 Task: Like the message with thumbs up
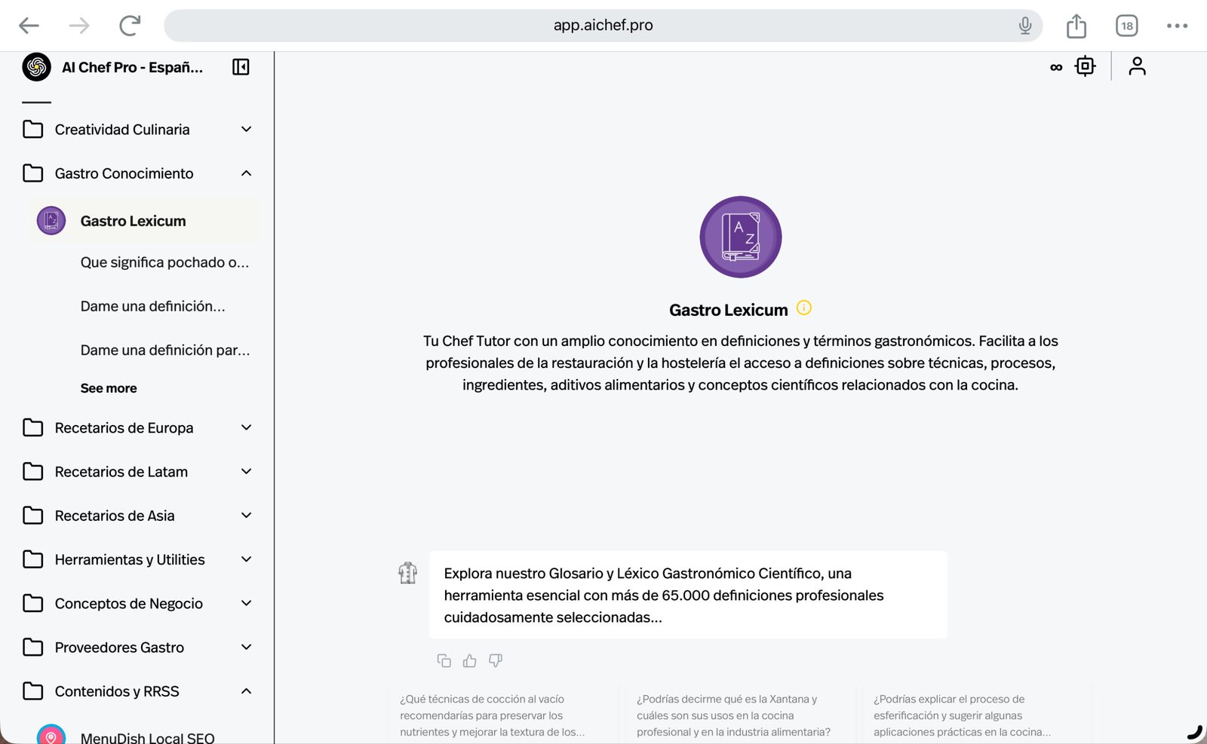(x=469, y=660)
